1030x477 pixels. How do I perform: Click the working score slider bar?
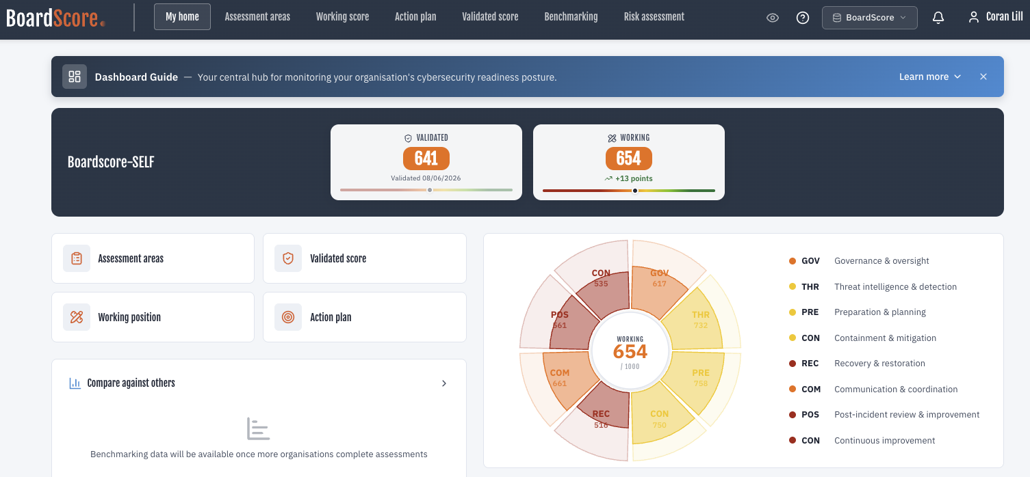tap(629, 191)
